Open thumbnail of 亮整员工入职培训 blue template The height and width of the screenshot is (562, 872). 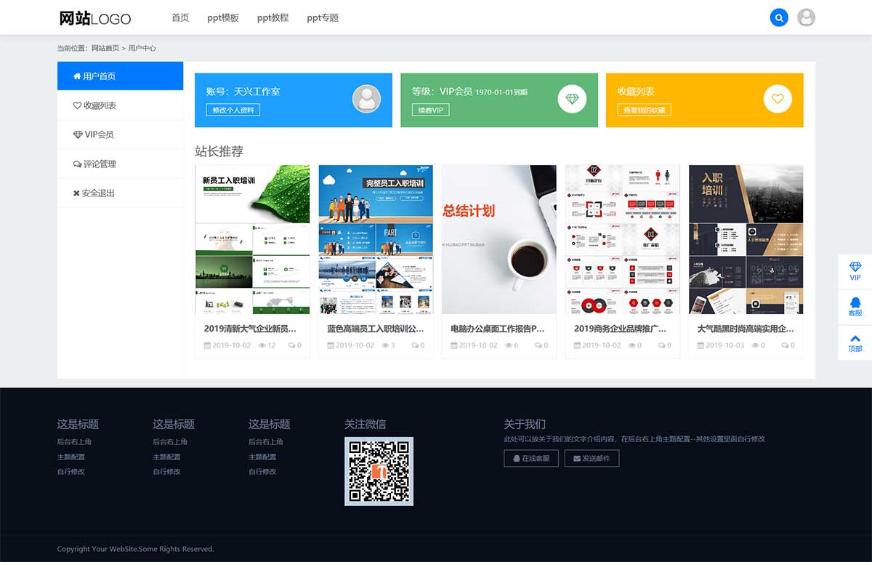coord(376,239)
